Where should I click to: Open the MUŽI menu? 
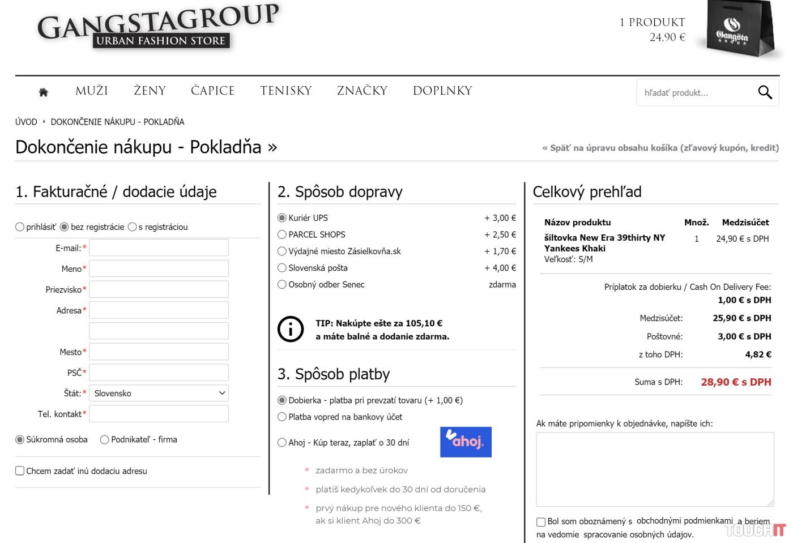pyautogui.click(x=92, y=91)
